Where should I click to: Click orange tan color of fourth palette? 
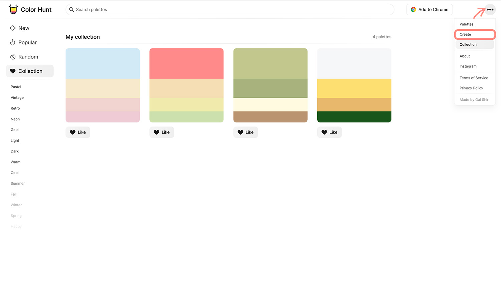354,105
